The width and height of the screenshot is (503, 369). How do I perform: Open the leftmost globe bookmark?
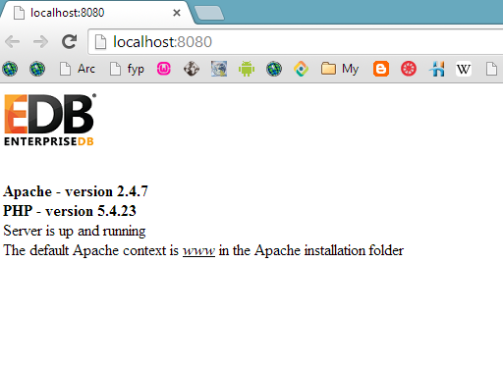point(10,69)
